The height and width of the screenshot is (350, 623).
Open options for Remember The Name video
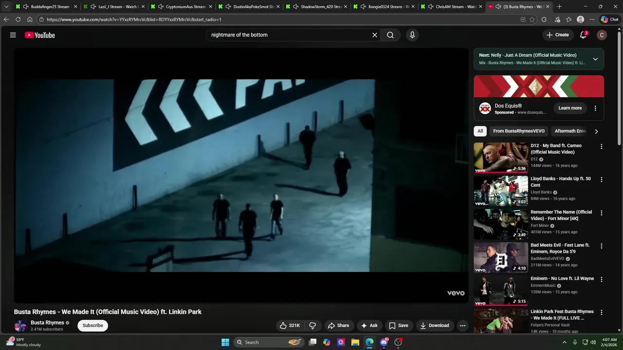click(602, 213)
